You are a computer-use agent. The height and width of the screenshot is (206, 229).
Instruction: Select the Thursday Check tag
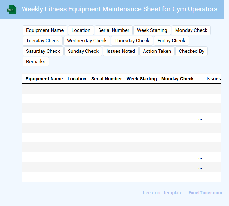coord(132,41)
